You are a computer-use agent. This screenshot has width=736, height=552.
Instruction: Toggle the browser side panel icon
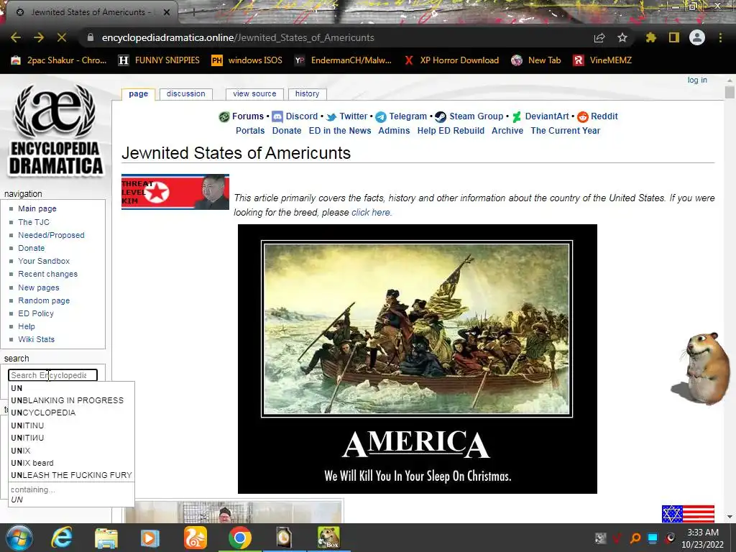(x=674, y=37)
